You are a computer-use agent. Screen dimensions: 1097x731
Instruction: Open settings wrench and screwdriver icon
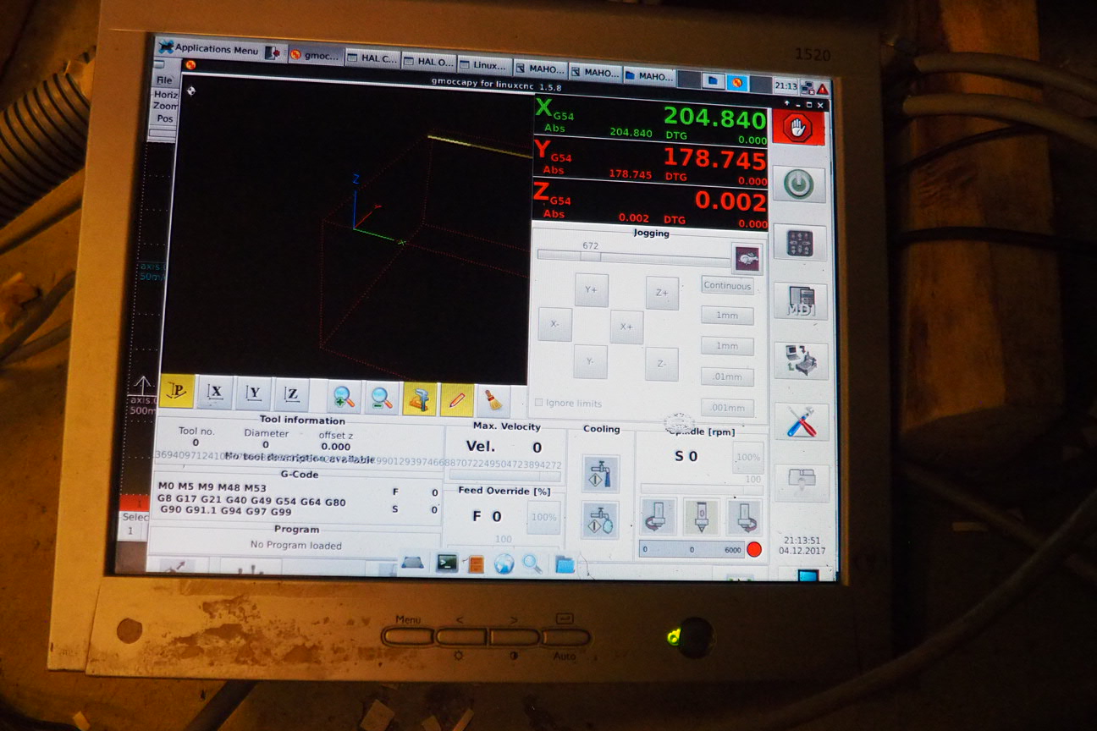pos(802,421)
